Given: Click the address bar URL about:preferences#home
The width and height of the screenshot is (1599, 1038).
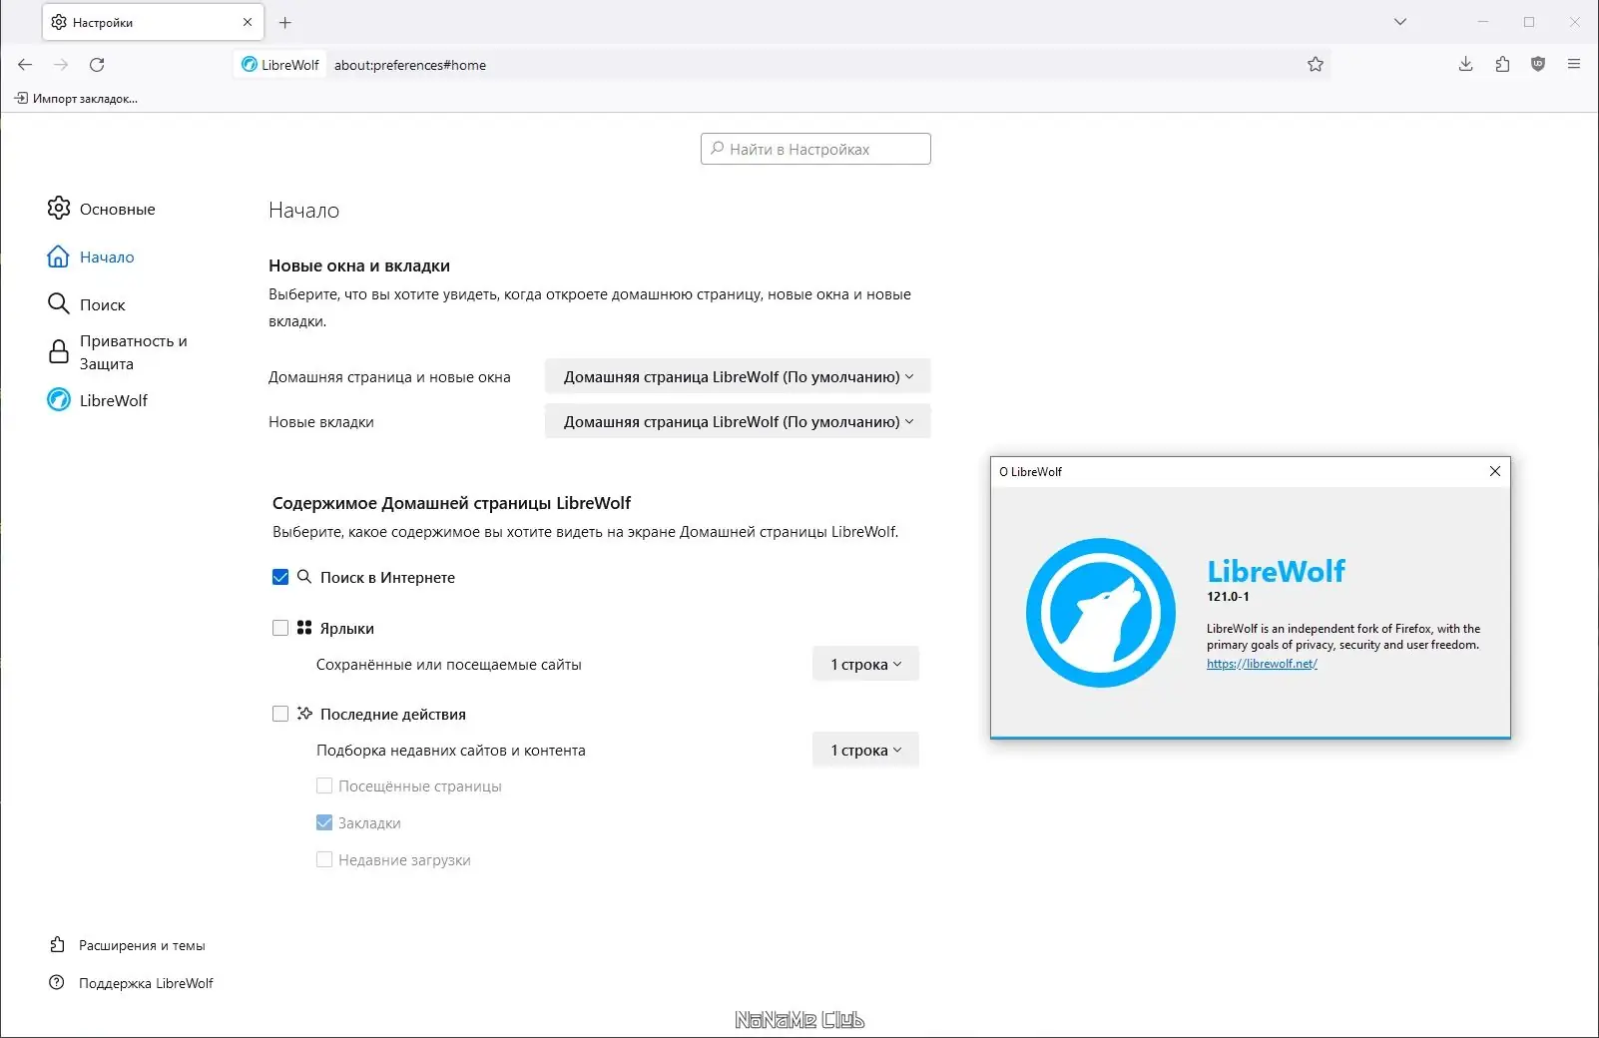Looking at the screenshot, I should pos(410,65).
